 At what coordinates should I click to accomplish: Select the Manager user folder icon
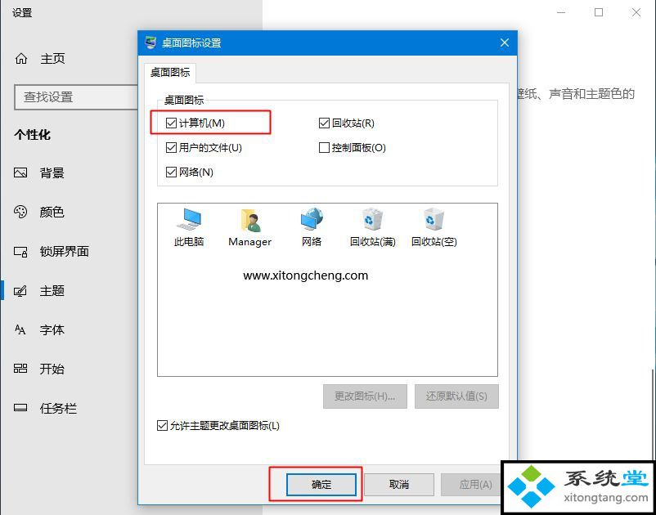coord(251,220)
